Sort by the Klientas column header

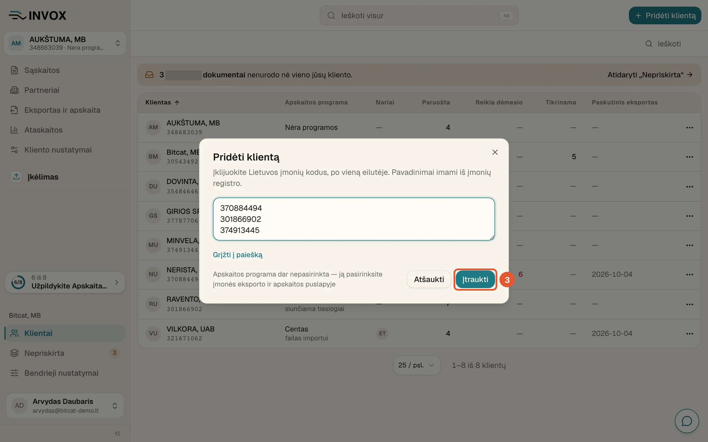[x=162, y=102]
